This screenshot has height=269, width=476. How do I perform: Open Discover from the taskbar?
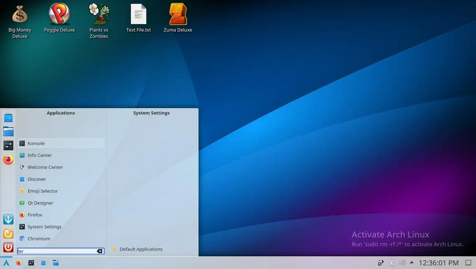point(43,263)
